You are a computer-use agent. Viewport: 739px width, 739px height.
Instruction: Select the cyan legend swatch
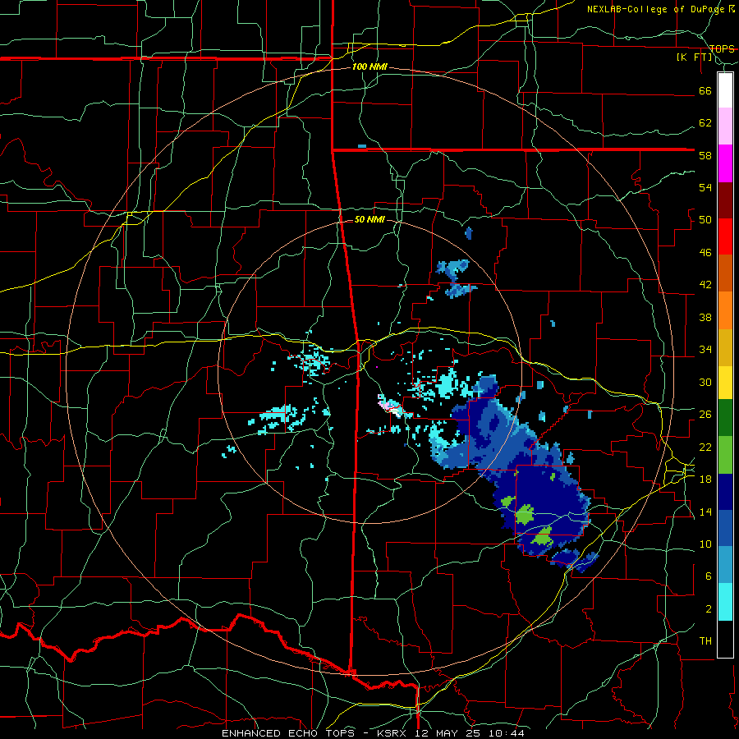point(725,602)
